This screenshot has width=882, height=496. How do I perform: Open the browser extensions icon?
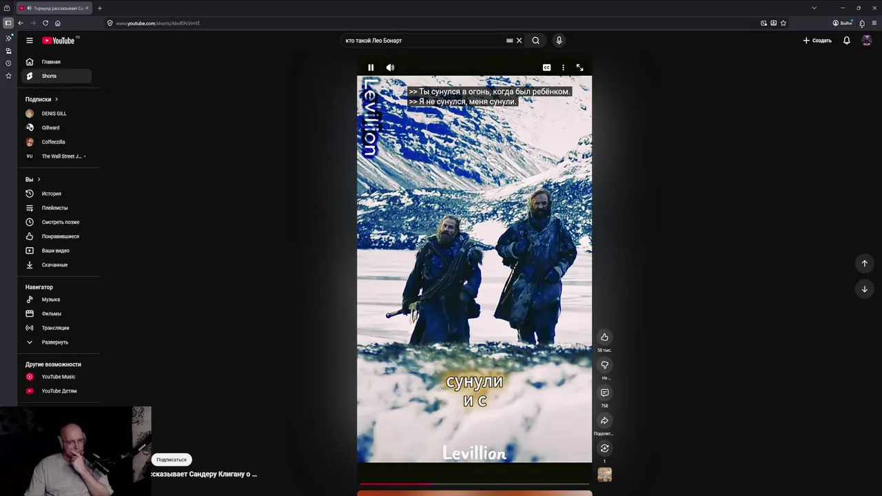pyautogui.click(x=862, y=23)
